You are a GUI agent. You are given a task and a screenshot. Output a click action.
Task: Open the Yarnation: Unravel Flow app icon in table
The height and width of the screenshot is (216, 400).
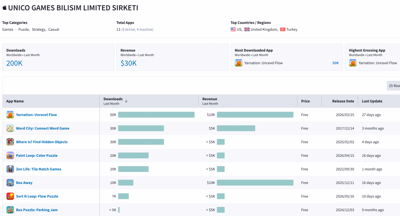[x=10, y=115]
